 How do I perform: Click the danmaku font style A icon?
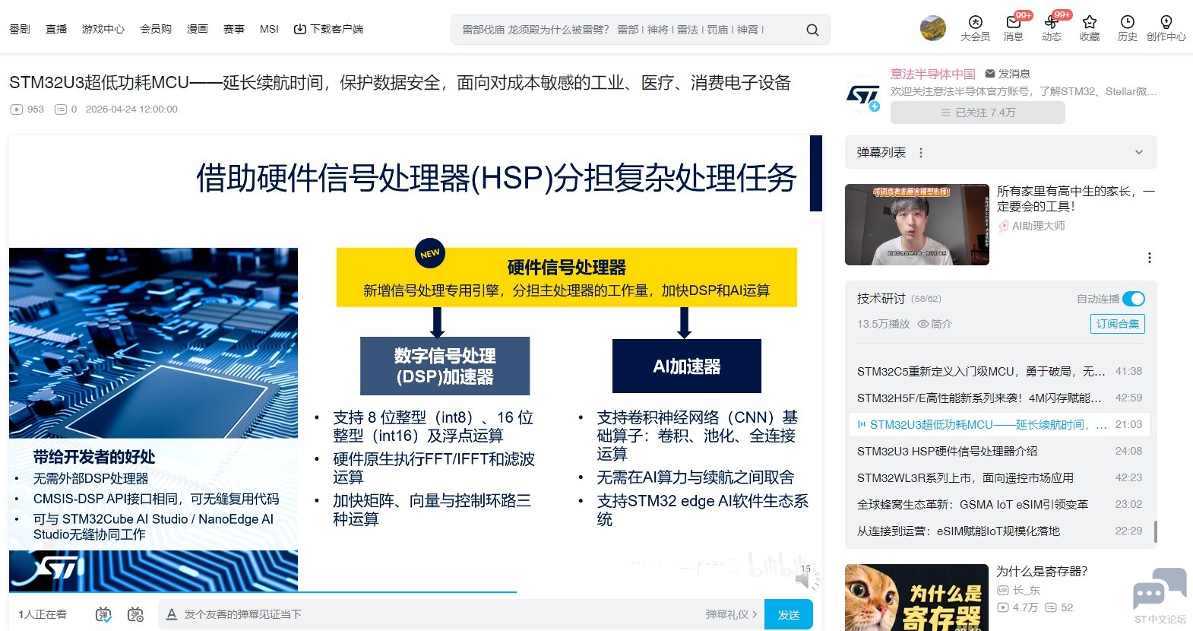coord(172,614)
